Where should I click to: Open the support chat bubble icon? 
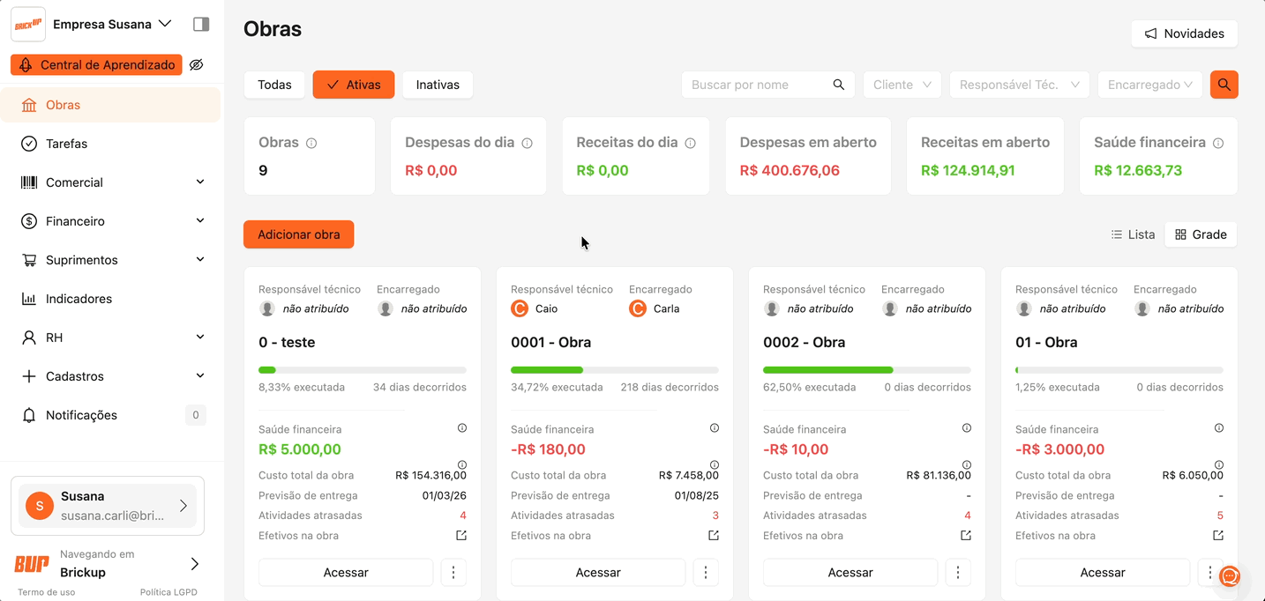pyautogui.click(x=1230, y=577)
